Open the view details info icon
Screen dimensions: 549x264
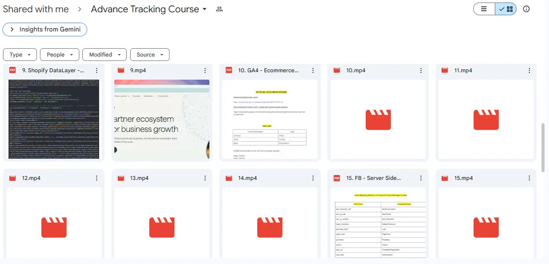coord(526,9)
